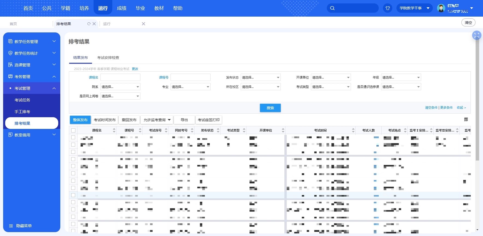Check the highlighted row's checkbox
Image resolution: width=483 pixels, height=236 pixels.
click(x=73, y=195)
